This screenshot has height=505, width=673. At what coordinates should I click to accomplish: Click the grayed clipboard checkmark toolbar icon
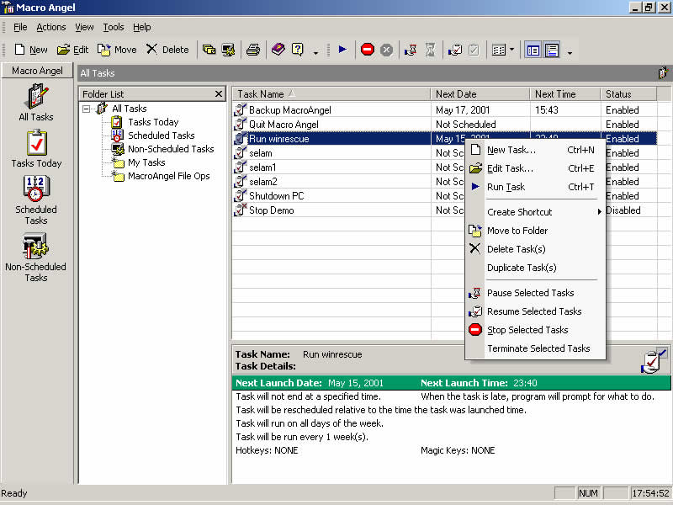tap(474, 50)
